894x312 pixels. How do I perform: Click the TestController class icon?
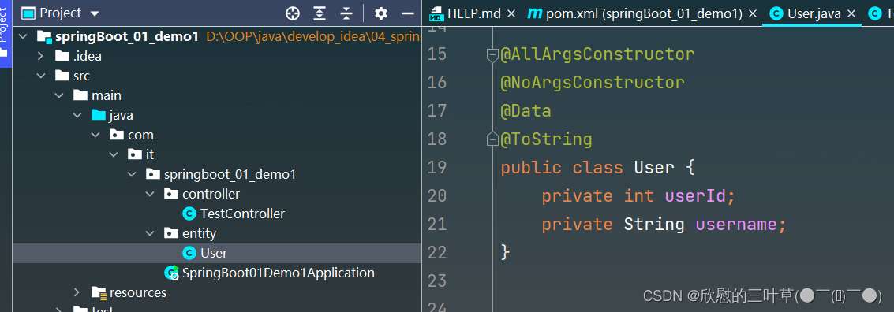pyautogui.click(x=189, y=214)
